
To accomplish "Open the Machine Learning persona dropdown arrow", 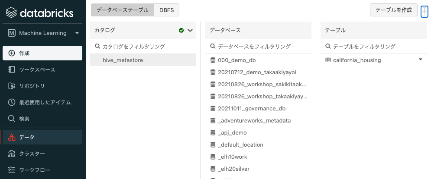I will 77,33.
